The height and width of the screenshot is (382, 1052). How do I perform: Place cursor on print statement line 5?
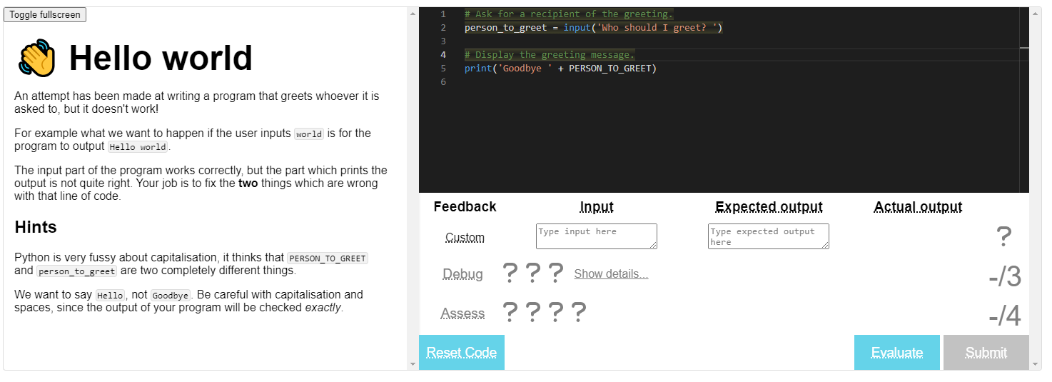tap(560, 69)
